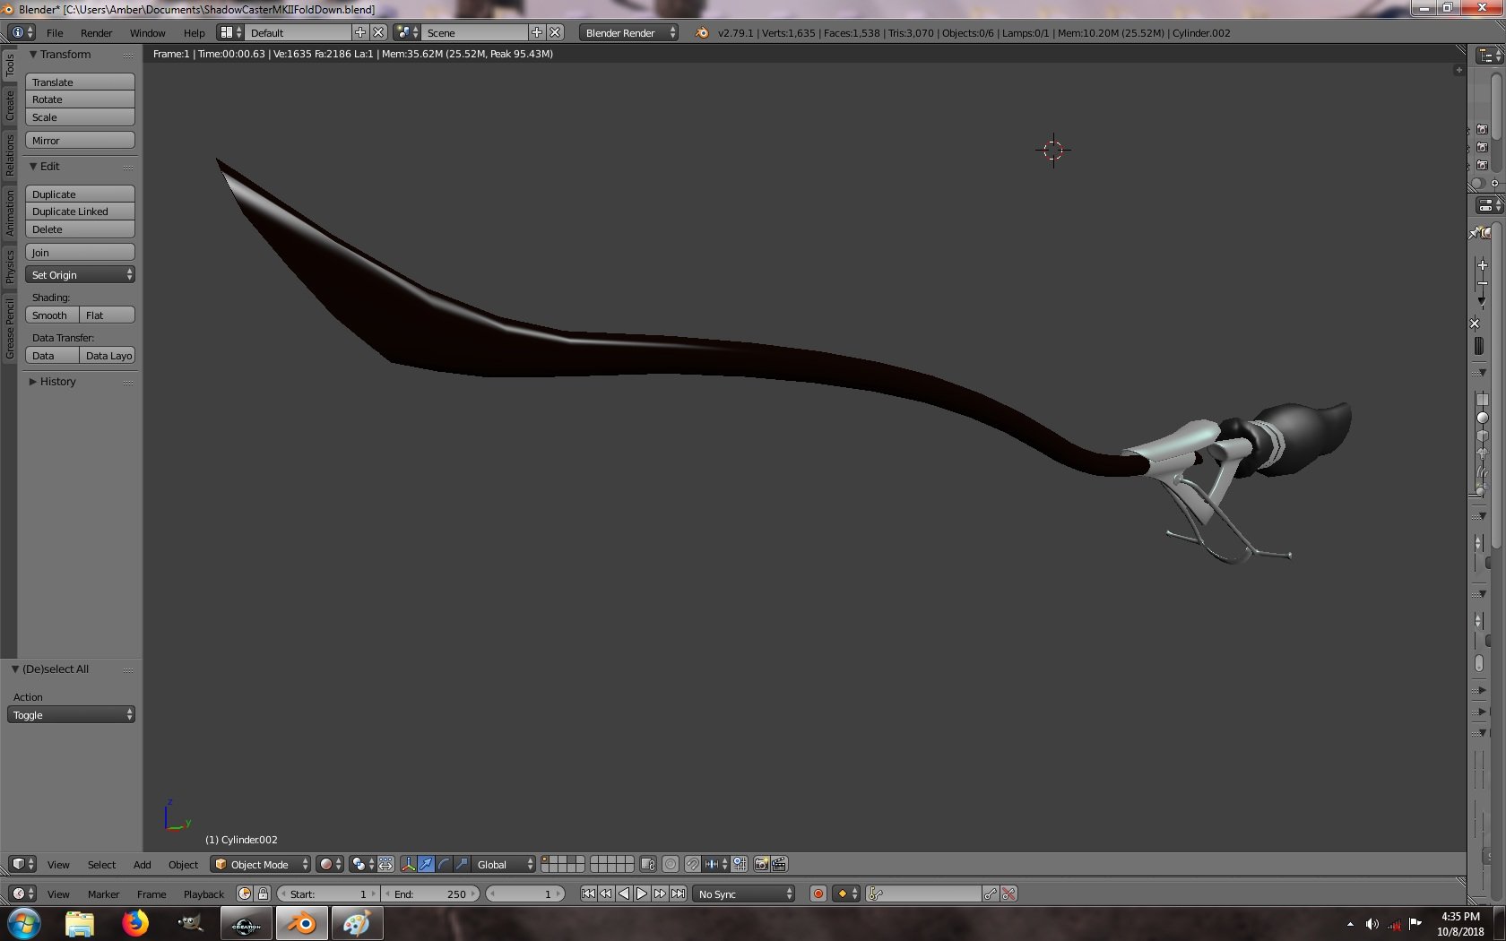Click the End frame field
The width and height of the screenshot is (1506, 941).
pyautogui.click(x=432, y=894)
